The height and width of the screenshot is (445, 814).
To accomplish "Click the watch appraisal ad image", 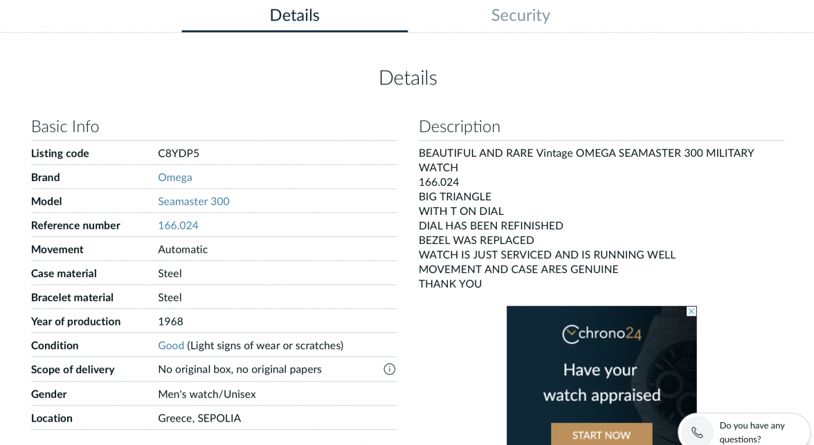I will (x=601, y=377).
